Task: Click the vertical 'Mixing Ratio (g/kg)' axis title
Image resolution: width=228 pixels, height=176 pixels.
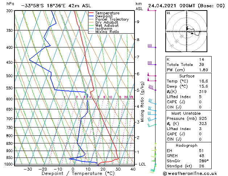Action: [x=142, y=102]
